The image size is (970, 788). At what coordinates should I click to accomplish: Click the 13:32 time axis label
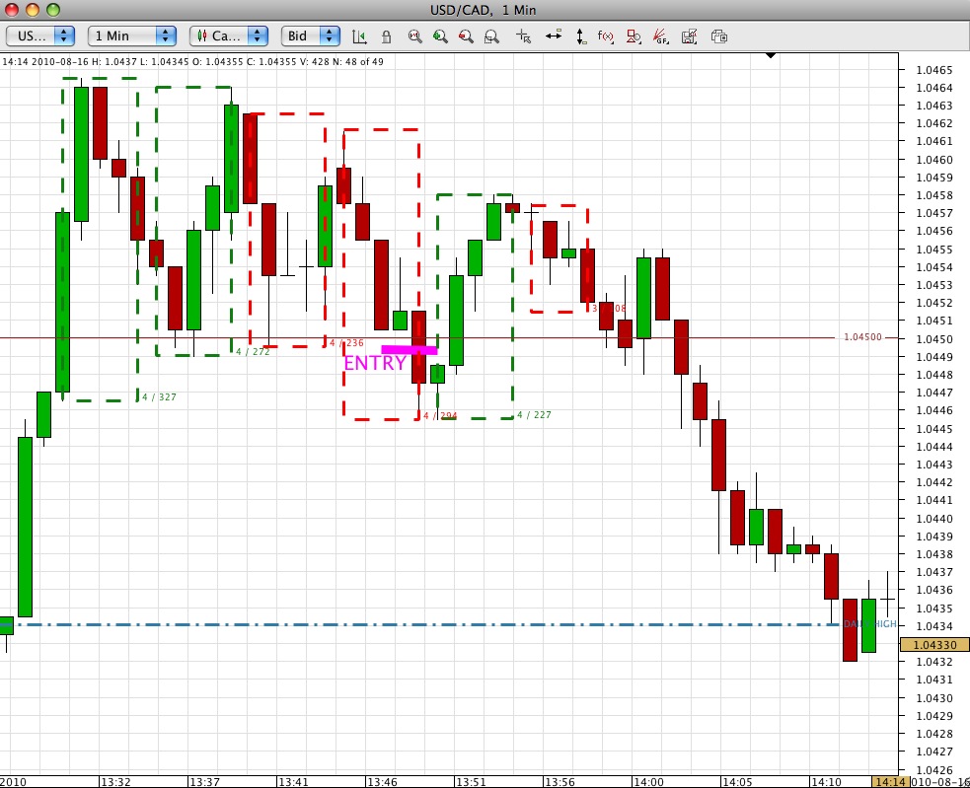tap(115, 782)
